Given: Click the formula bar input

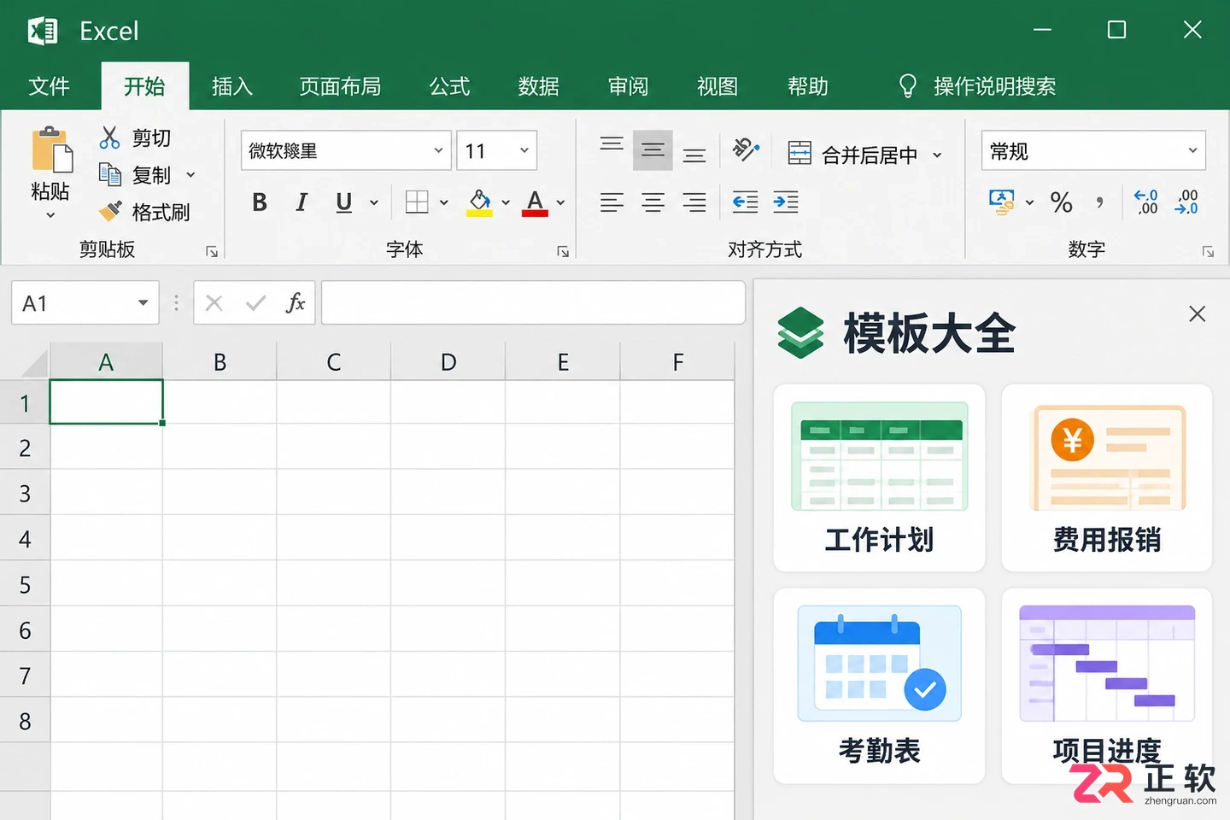Looking at the screenshot, I should pos(533,303).
